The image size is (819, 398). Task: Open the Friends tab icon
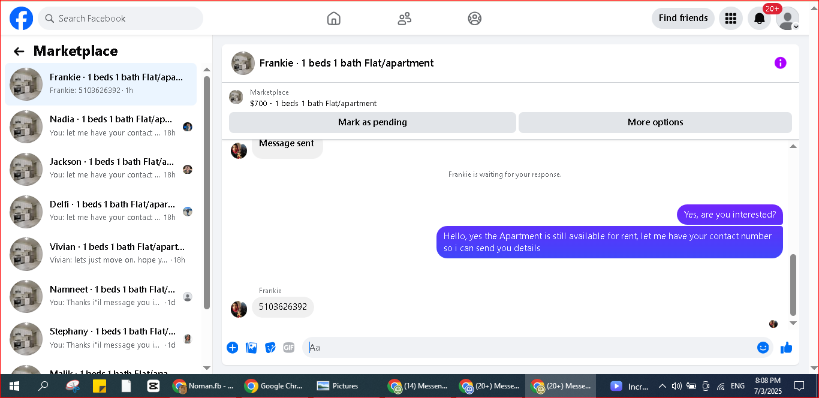click(405, 19)
